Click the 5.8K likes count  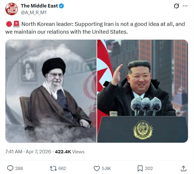106,169
